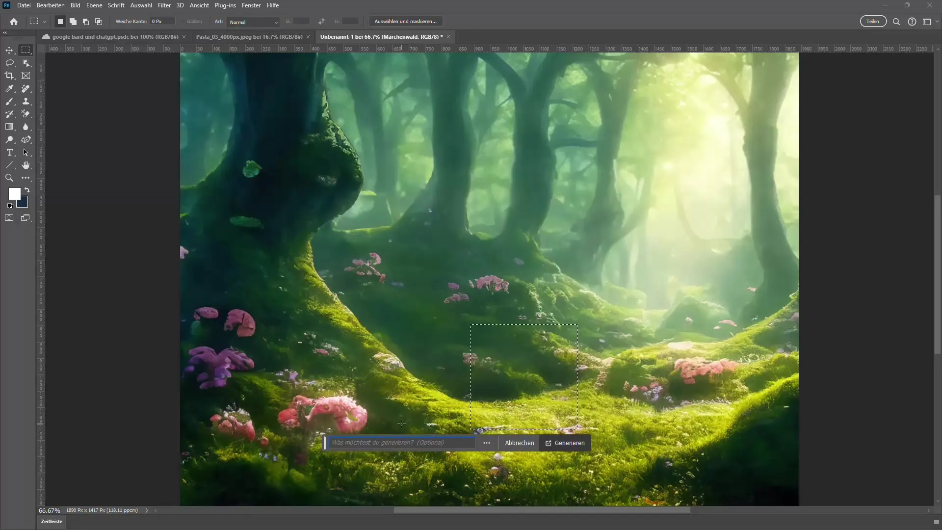This screenshot has width=942, height=530.
Task: Select the Eraser tool
Action: point(26,114)
